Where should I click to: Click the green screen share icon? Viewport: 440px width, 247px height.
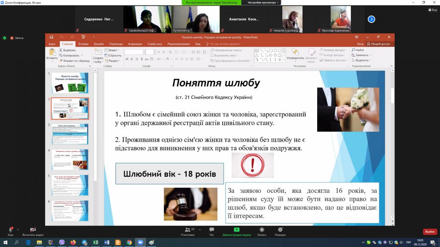click(236, 230)
